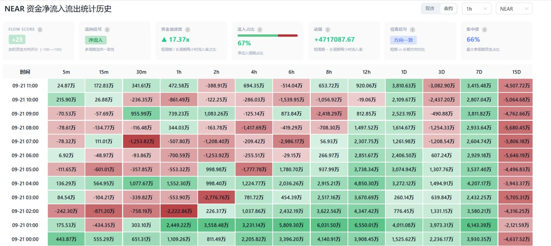Click the -4,637.52万 cell
The height and width of the screenshot is (246, 551).
pyautogui.click(x=516, y=239)
